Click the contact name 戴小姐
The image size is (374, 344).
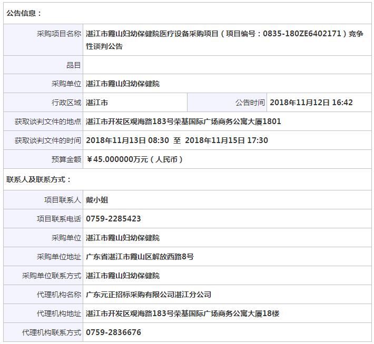tap(97, 200)
